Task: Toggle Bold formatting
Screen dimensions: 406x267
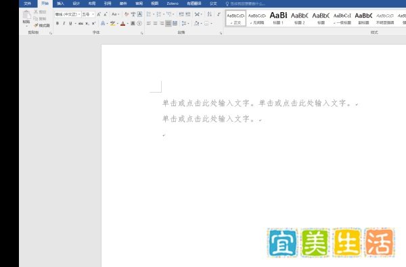Action: pos(58,24)
